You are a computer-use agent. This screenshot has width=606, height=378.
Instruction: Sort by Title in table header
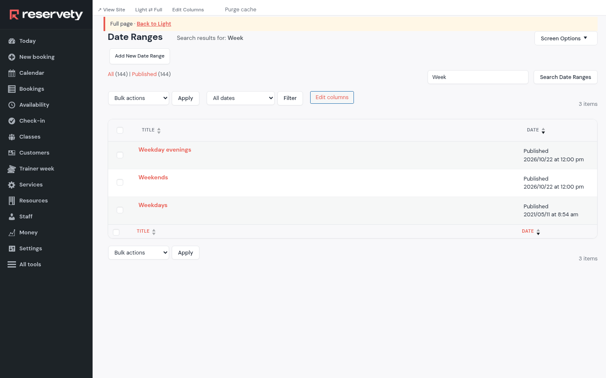point(151,130)
